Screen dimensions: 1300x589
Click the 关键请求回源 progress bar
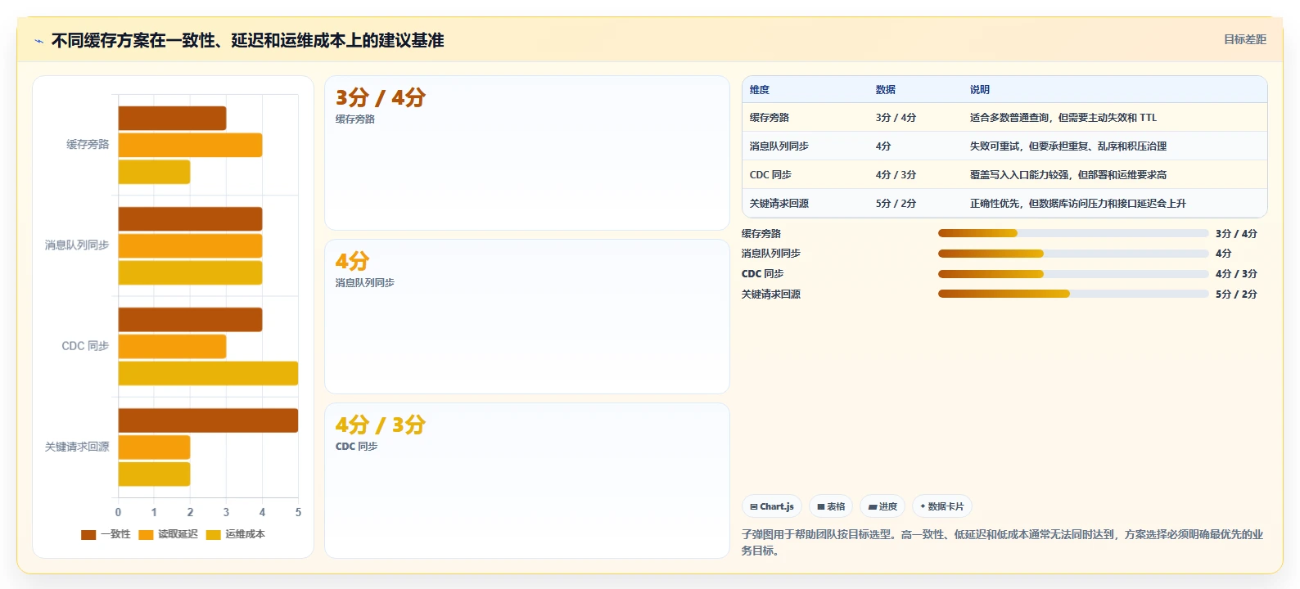(x=1073, y=294)
